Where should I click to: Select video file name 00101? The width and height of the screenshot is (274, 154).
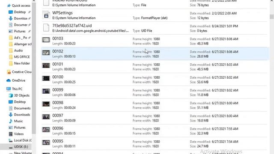click(58, 64)
